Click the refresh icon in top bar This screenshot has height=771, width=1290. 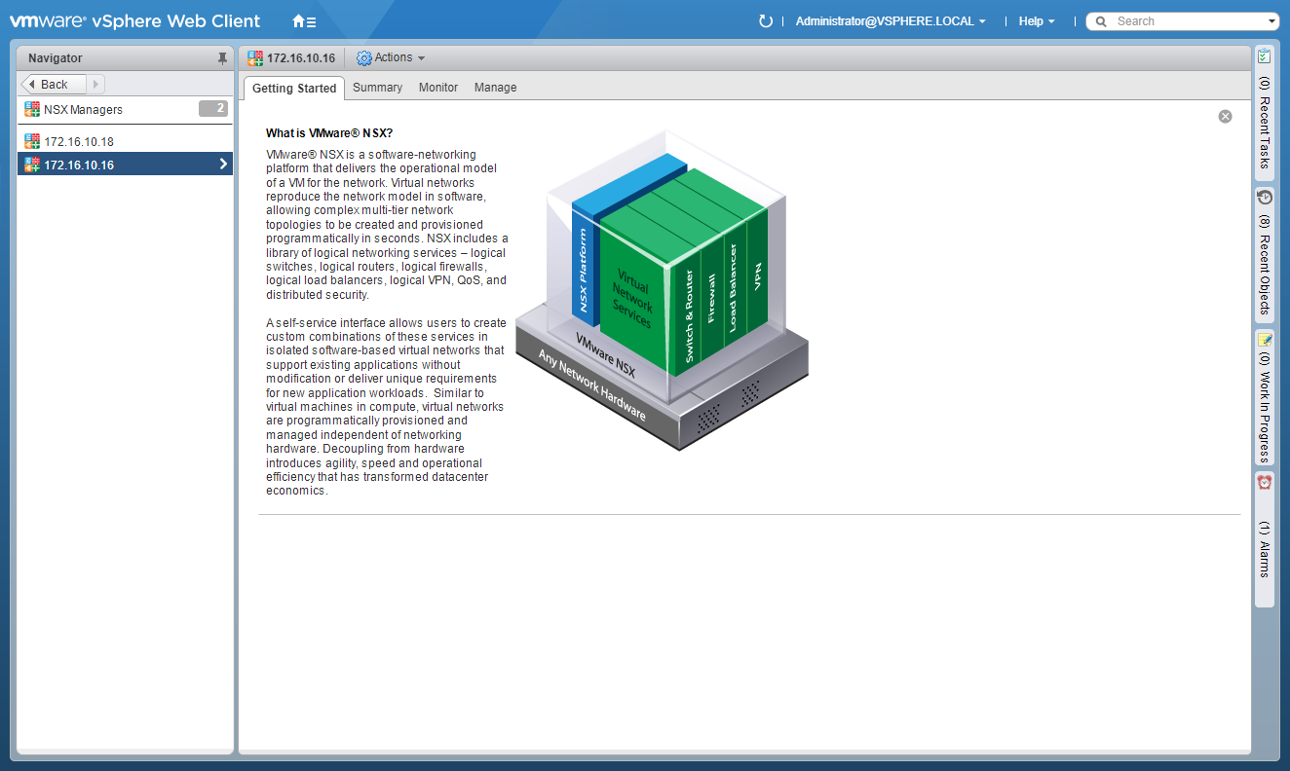click(766, 21)
